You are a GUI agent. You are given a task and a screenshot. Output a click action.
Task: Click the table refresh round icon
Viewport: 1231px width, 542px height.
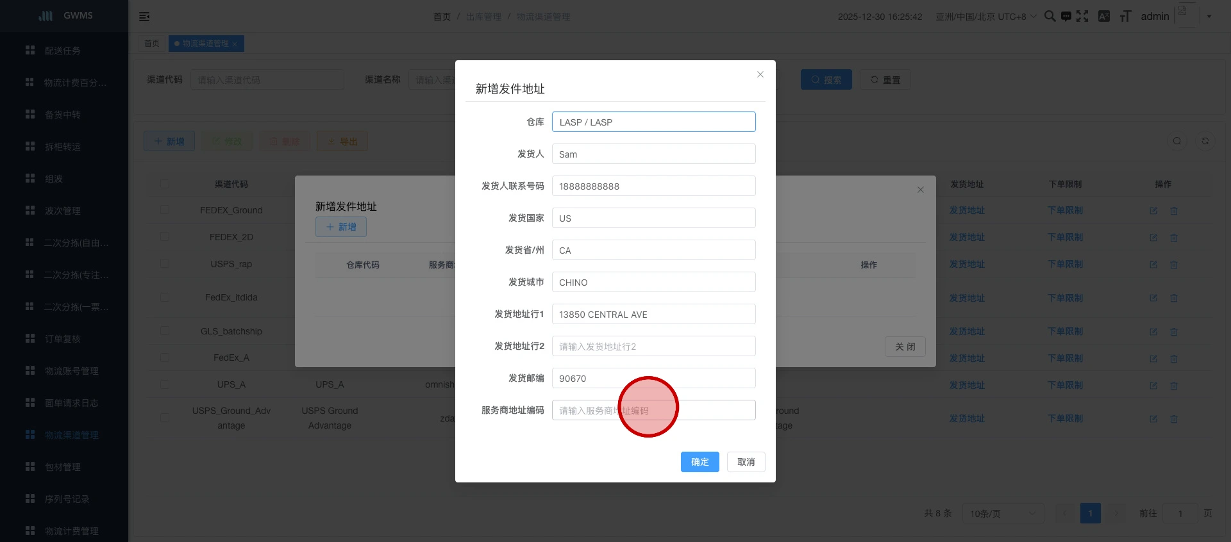pyautogui.click(x=1205, y=141)
